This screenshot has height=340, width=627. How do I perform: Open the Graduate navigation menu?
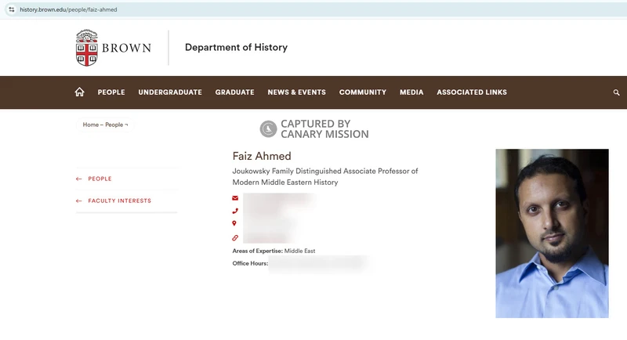pyautogui.click(x=234, y=92)
